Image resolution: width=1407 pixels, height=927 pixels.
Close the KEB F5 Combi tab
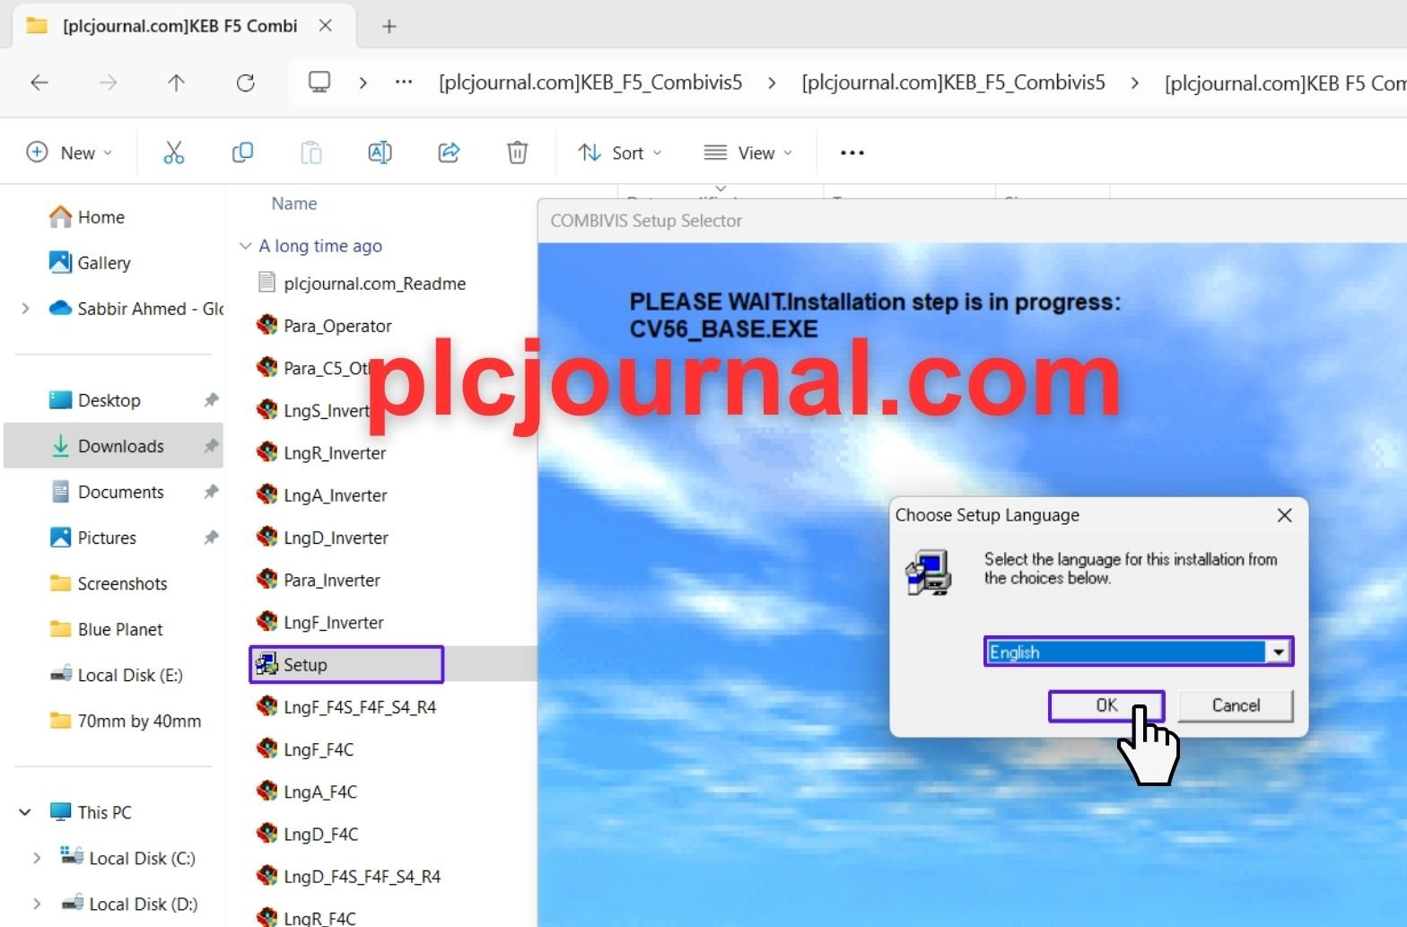click(x=326, y=26)
